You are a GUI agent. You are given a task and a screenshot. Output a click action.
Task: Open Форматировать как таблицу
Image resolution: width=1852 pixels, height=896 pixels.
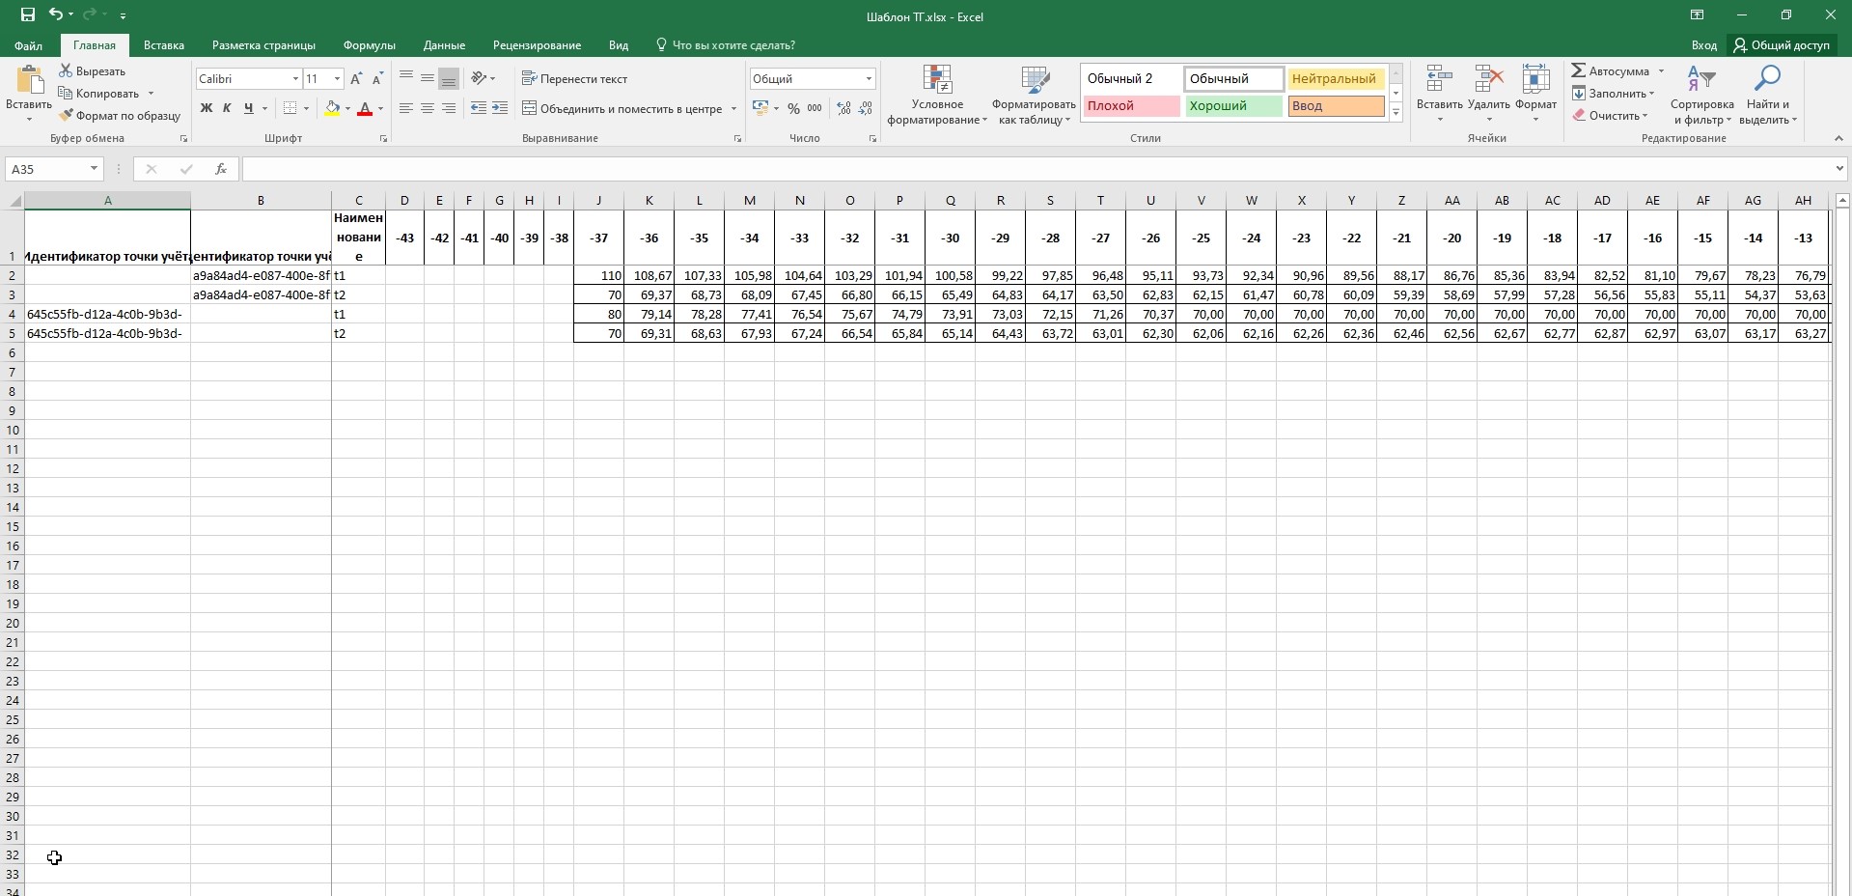(x=1035, y=96)
